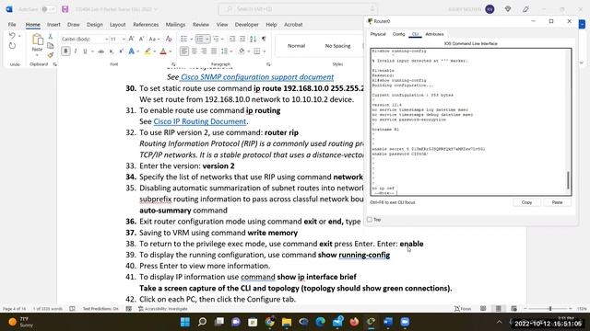Open the font size dropdown
The image size is (590, 331).
click(x=123, y=39)
